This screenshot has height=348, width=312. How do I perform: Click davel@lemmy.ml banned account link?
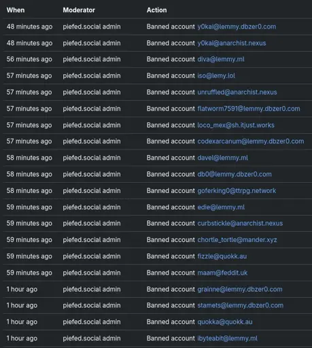(222, 158)
